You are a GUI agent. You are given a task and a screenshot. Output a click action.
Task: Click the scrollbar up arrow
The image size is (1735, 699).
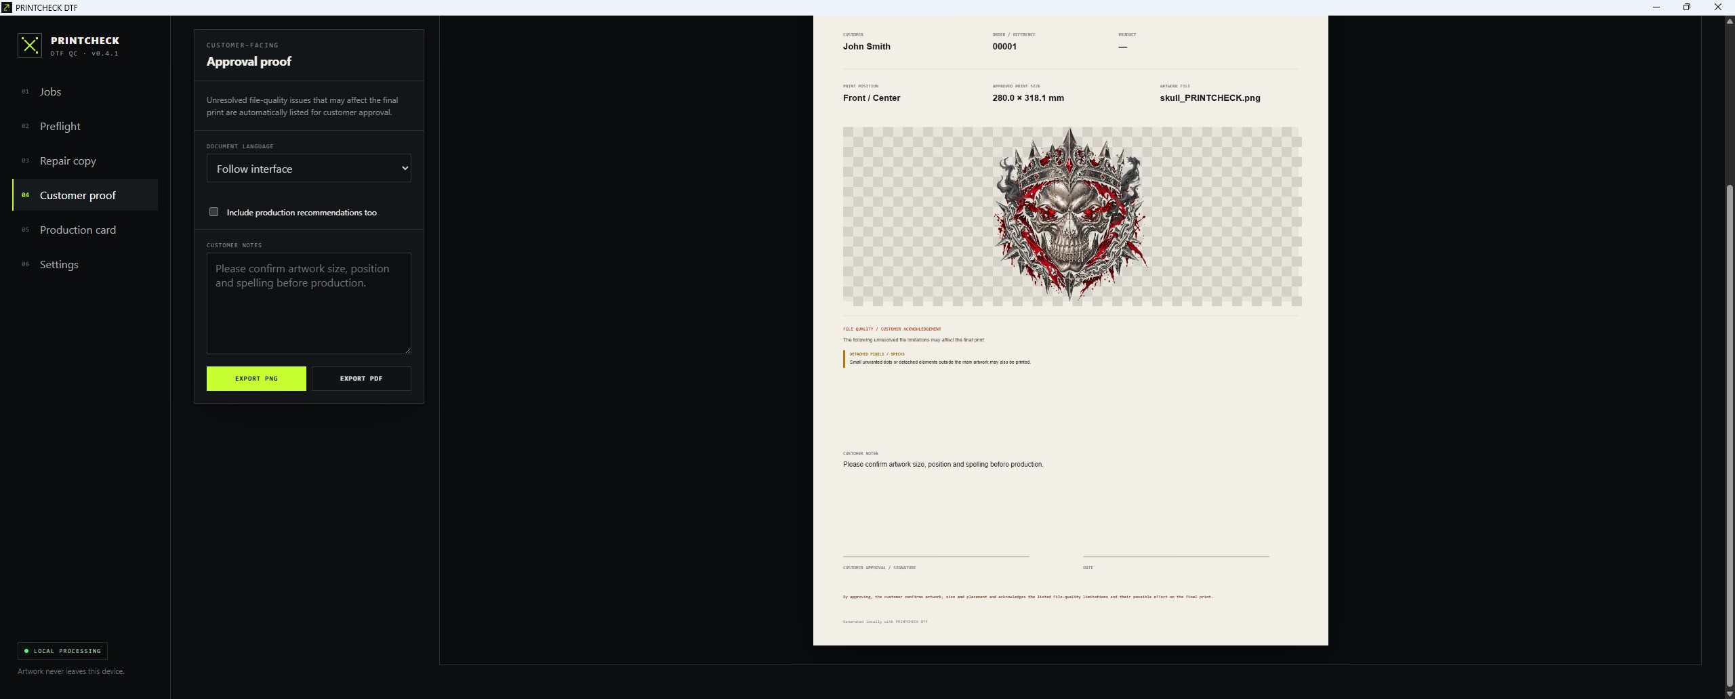(x=1729, y=21)
